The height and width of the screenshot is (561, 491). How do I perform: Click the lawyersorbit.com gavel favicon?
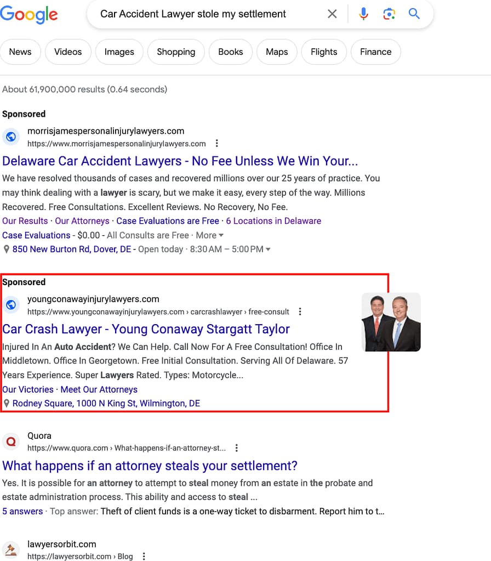coord(11,550)
